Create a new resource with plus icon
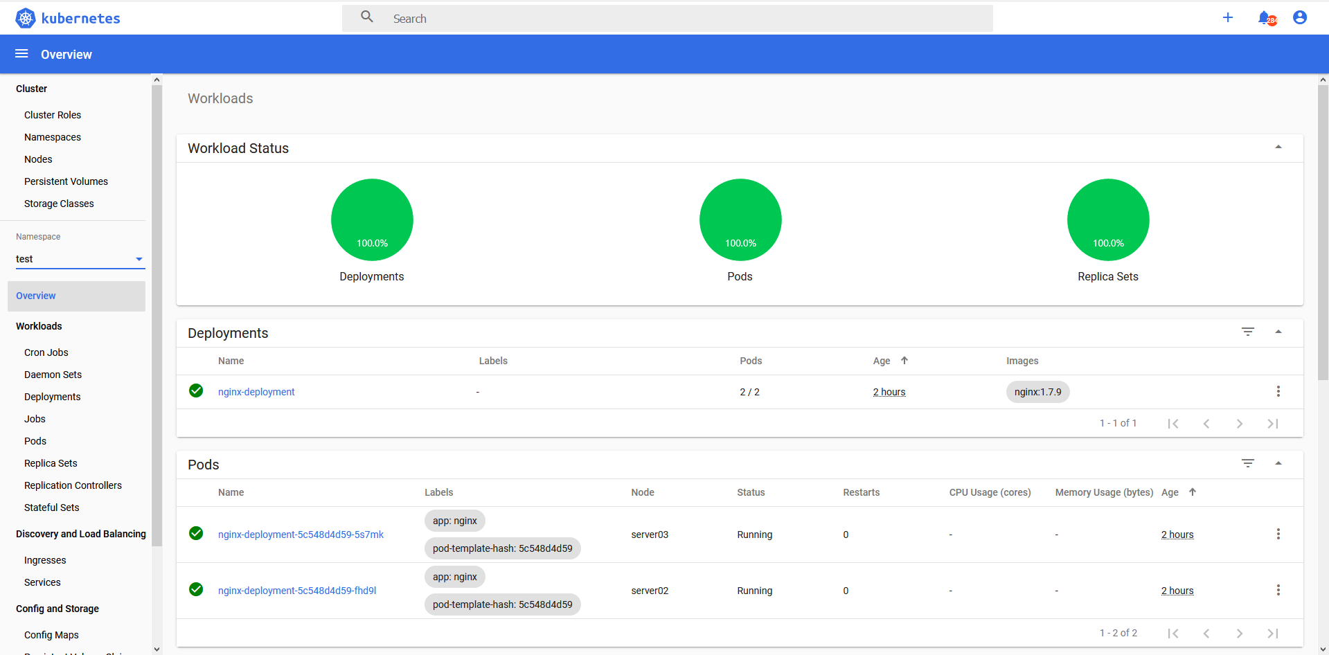This screenshot has width=1329, height=655. [1228, 17]
